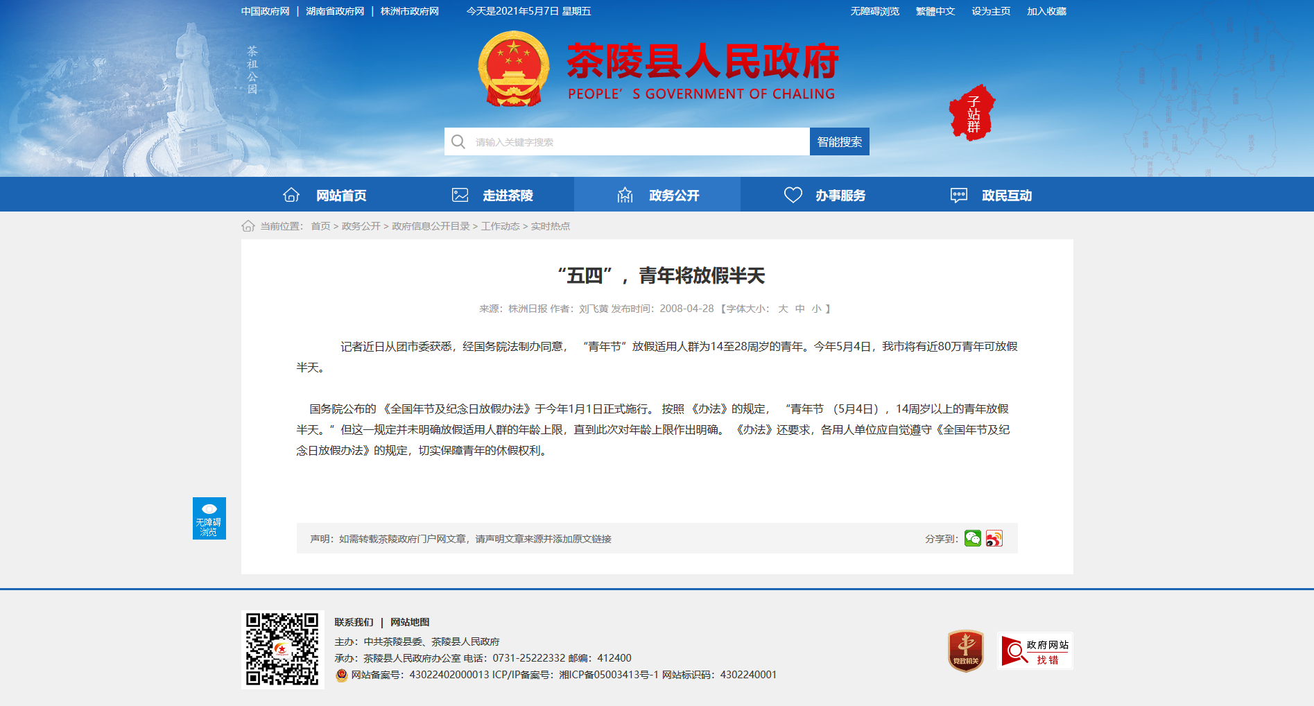
Task: Click the keyword search input field
Action: tap(638, 141)
